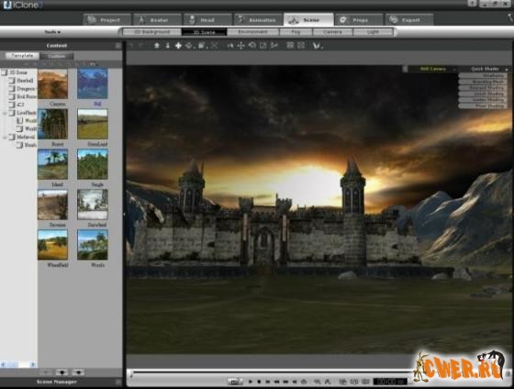Choose the Canyon scene thumbnail
Screen dimensions: 514x389
pos(53,83)
